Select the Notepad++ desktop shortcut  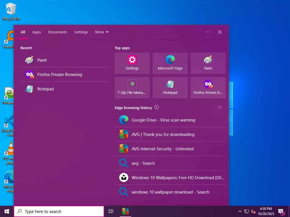click(x=8, y=96)
